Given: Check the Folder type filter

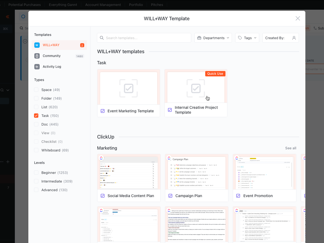Looking at the screenshot, I should click(36, 98).
